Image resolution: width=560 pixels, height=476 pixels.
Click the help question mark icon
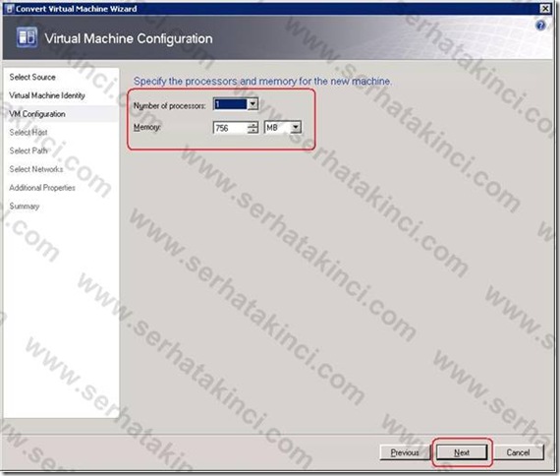click(x=540, y=26)
